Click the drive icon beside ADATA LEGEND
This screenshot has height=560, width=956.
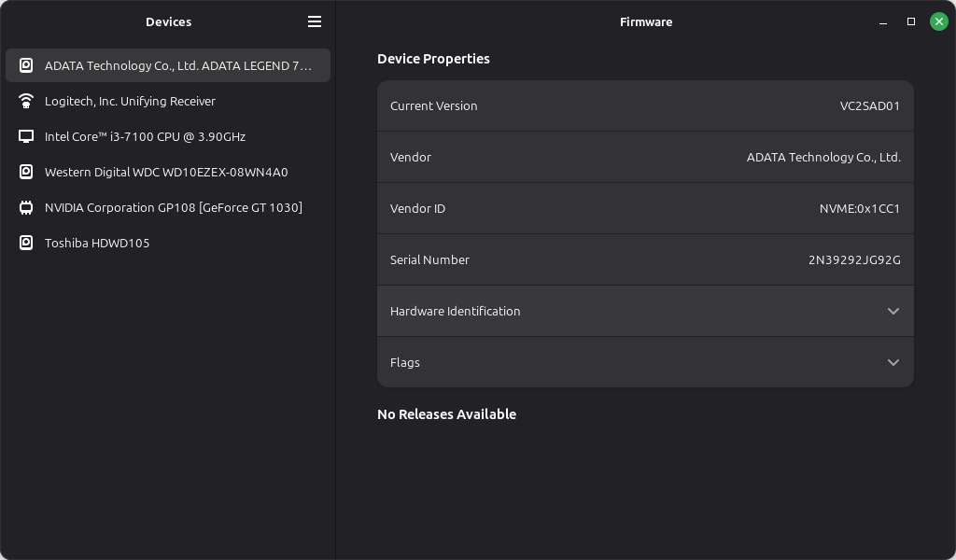pos(26,65)
